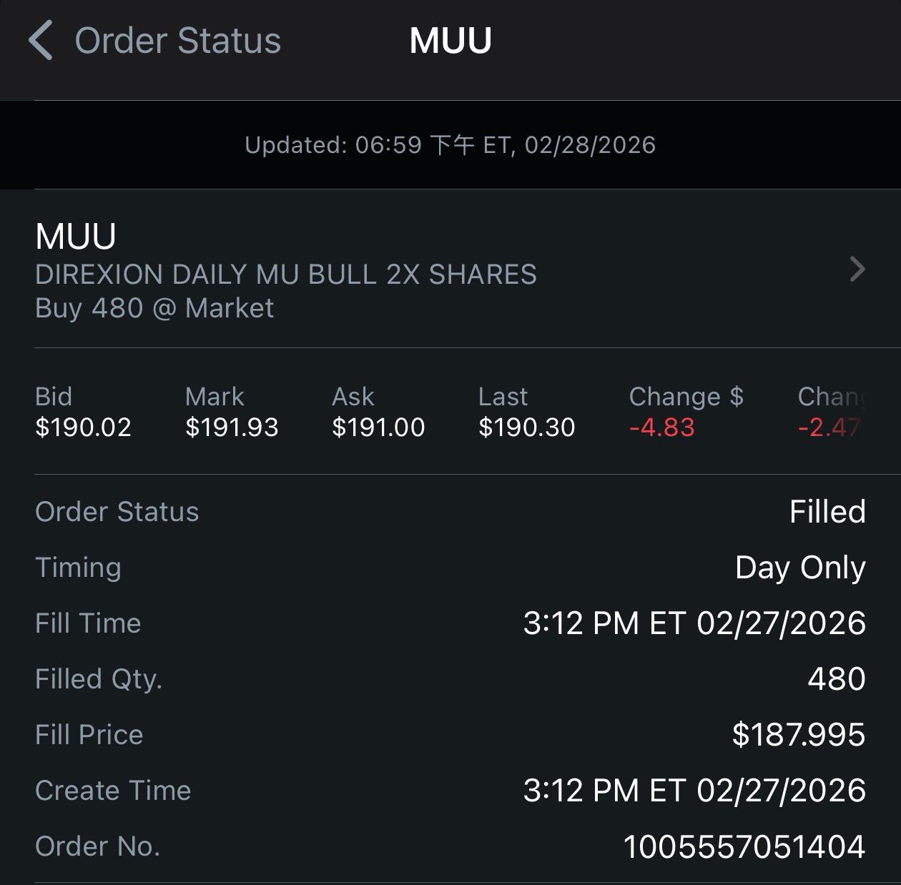Viewport: 901px width, 885px height.
Task: Tap the order number 1005557051404
Action: click(x=744, y=846)
